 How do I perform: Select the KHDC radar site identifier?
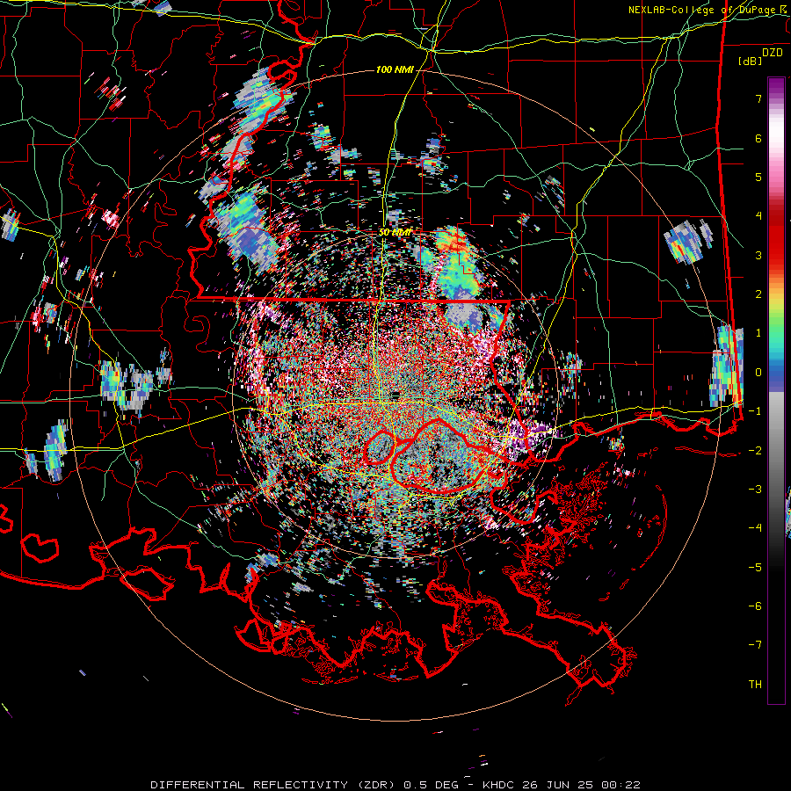499,785
